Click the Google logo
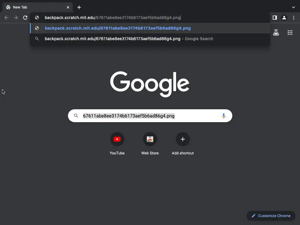300x225 pixels. click(x=150, y=84)
